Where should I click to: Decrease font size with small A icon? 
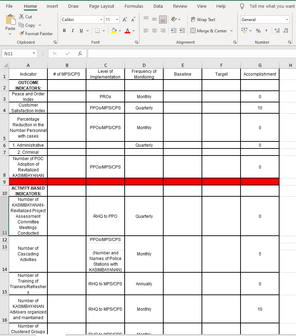(133, 19)
